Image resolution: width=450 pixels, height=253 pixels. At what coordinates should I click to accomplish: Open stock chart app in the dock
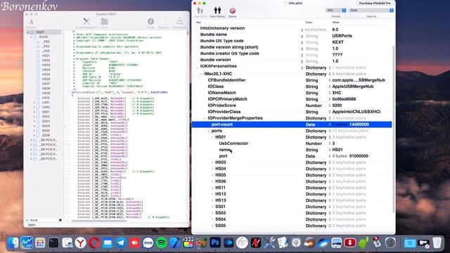pos(27,242)
